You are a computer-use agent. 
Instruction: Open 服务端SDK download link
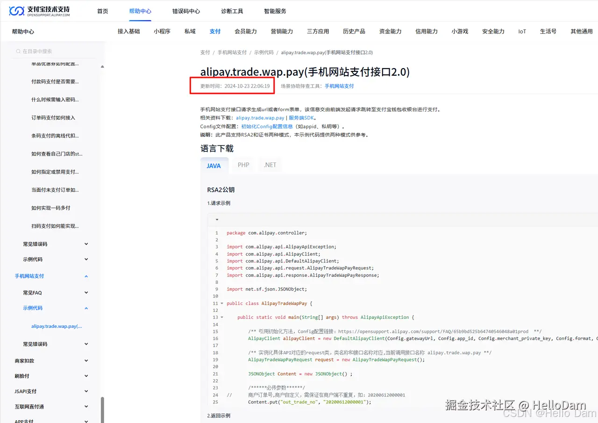click(302, 118)
